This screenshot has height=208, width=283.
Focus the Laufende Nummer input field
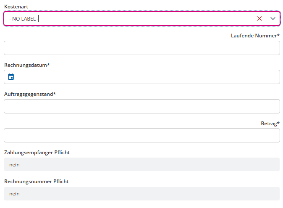[x=142, y=48]
